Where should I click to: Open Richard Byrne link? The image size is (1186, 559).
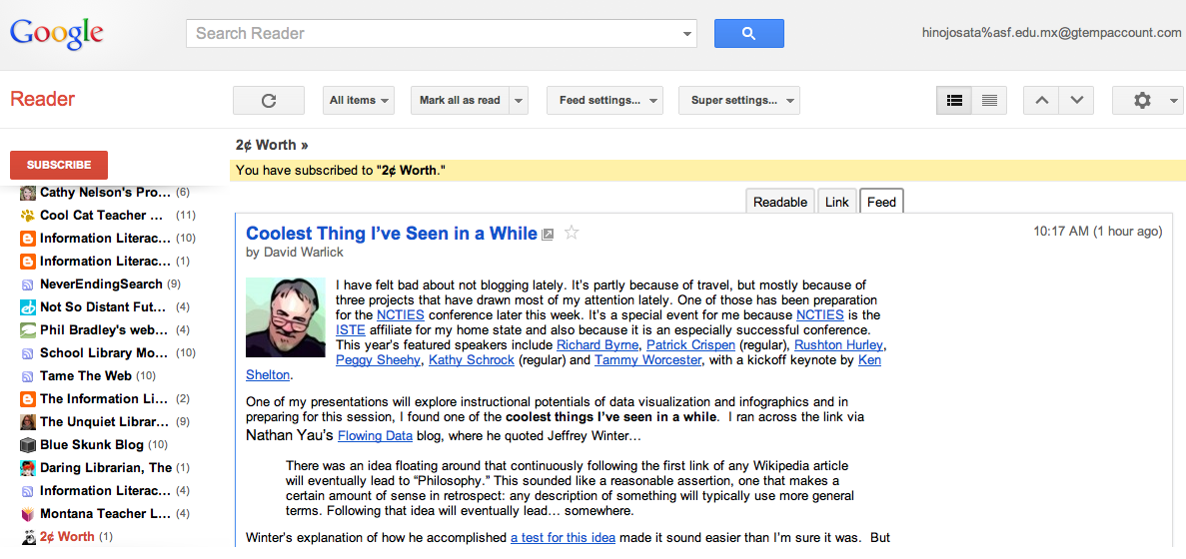596,345
